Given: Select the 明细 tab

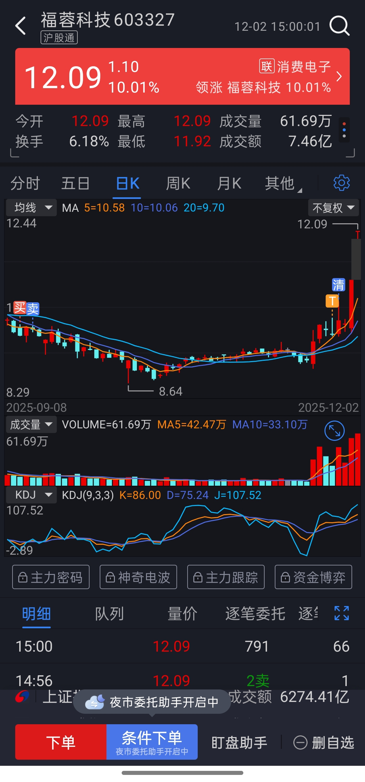Looking at the screenshot, I should tap(36, 614).
